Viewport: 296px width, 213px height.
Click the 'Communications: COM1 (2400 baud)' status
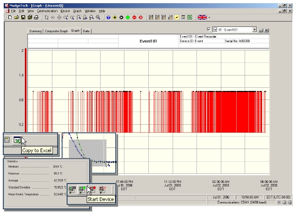click(x=242, y=202)
